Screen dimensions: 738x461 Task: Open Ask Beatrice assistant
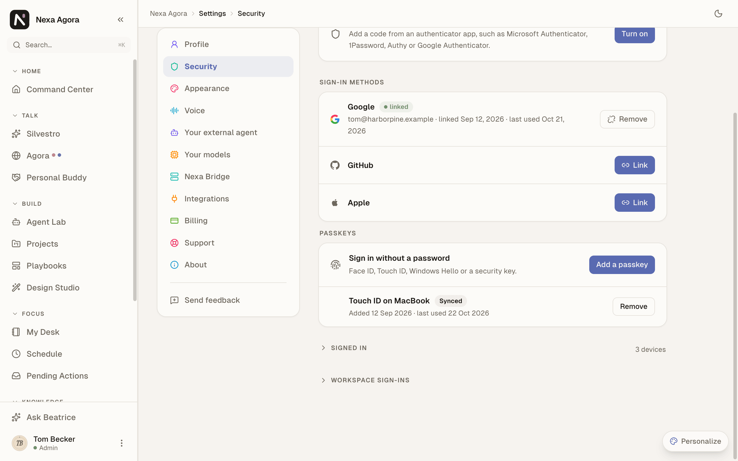[69, 417]
